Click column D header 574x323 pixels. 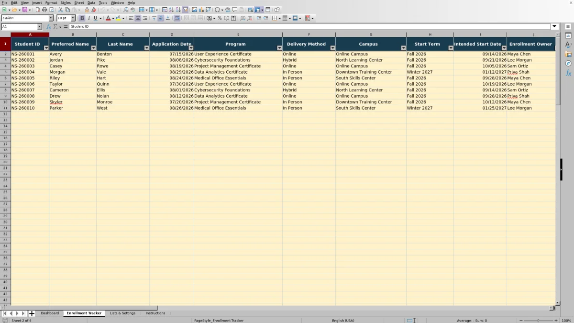pyautogui.click(x=172, y=34)
